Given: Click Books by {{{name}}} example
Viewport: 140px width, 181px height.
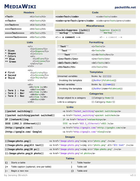Looking at the screenshot, I should (103, 85).
